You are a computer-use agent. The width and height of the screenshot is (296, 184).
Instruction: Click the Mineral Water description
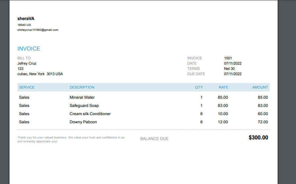point(82,97)
